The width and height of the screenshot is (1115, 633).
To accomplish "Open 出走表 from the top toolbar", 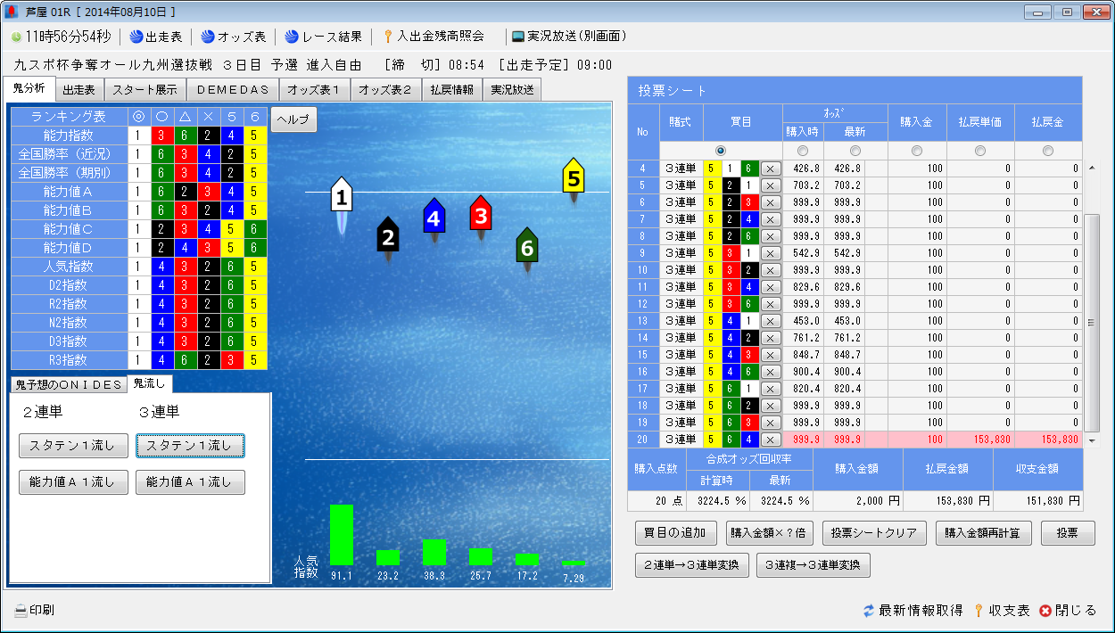I will [x=155, y=37].
